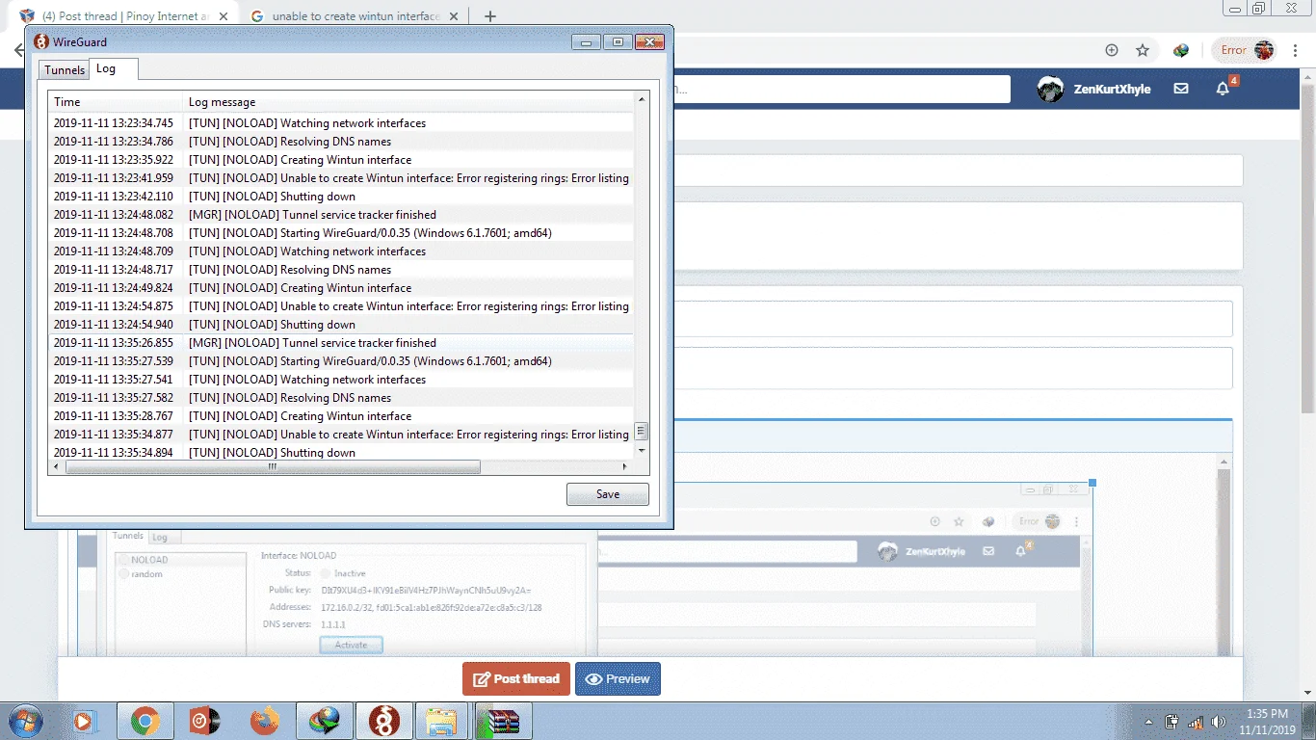Submit with the Post thread button
1316x740 pixels.
516,679
